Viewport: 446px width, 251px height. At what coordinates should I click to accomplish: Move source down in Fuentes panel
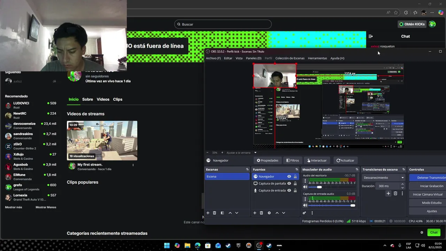[284, 213]
